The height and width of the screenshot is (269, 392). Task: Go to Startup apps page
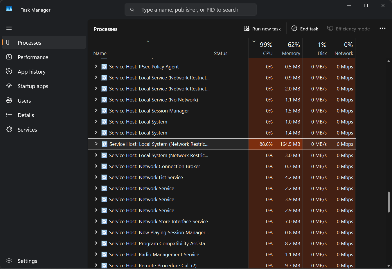point(33,86)
